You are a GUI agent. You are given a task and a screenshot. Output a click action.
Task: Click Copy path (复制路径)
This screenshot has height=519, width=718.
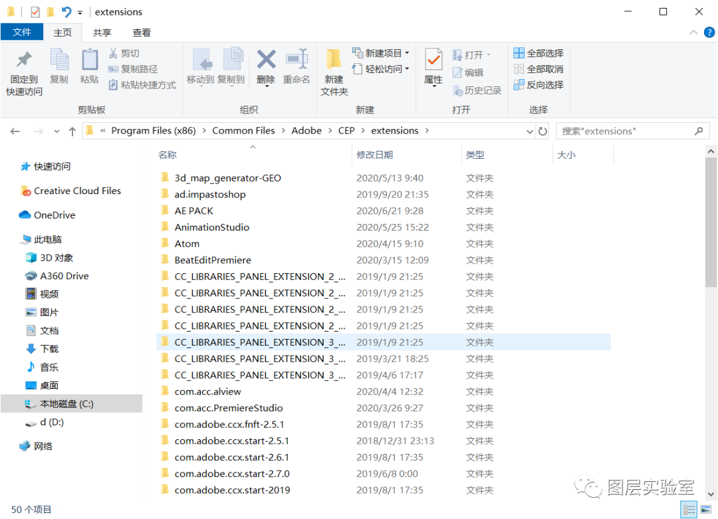[x=133, y=69]
